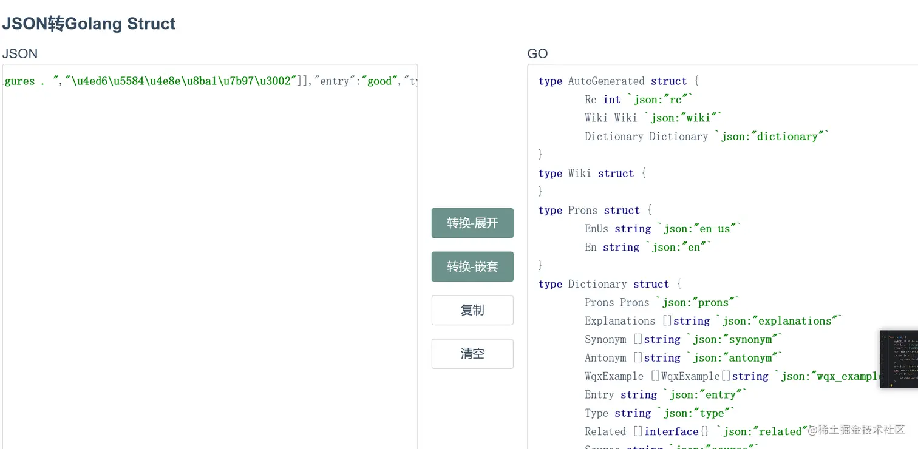Screen dimensions: 918x449
Task: Click the line 'type Wiki struct {'
Action: coord(592,174)
